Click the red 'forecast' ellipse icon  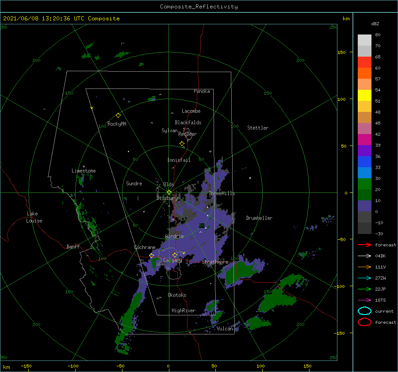pos(364,322)
